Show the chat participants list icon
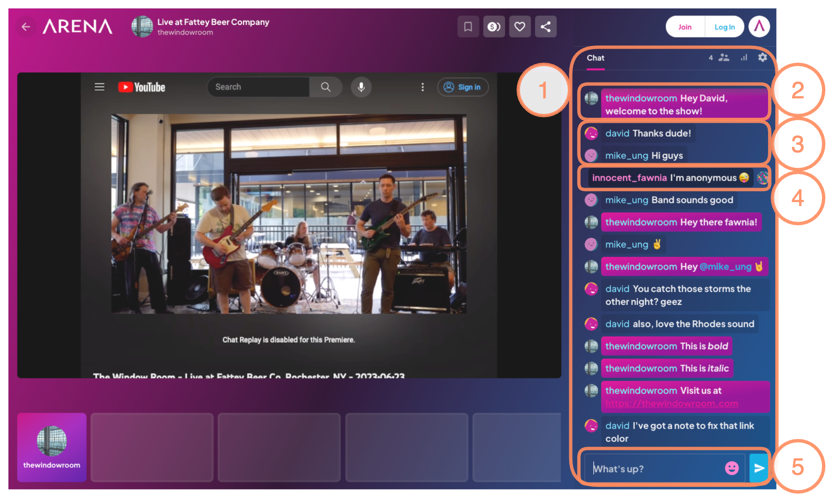This screenshot has height=500, width=832. pos(723,58)
